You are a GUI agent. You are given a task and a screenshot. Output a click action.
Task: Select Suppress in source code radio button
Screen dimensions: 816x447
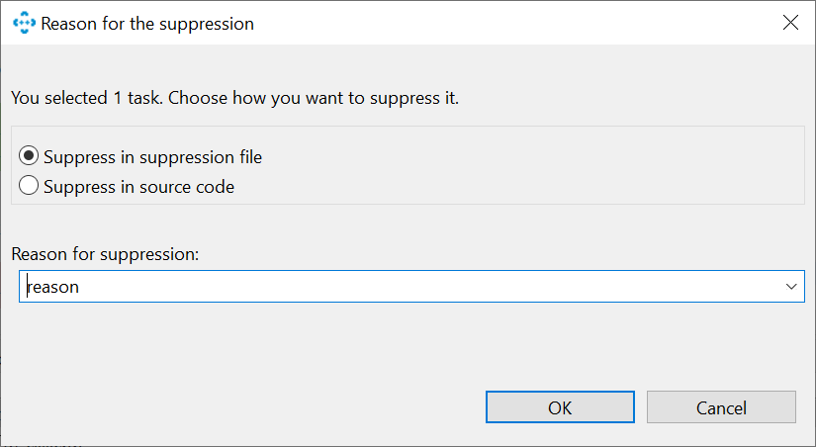click(29, 186)
